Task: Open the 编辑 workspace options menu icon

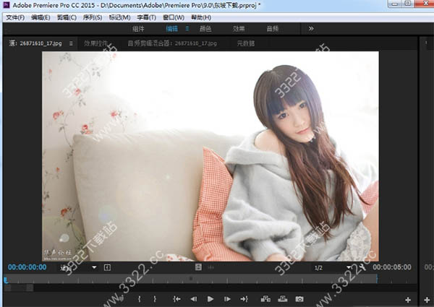Action: click(187, 29)
